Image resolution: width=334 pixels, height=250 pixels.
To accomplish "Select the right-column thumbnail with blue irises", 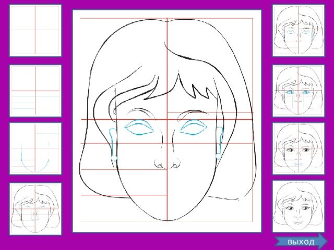I will click(299, 90).
